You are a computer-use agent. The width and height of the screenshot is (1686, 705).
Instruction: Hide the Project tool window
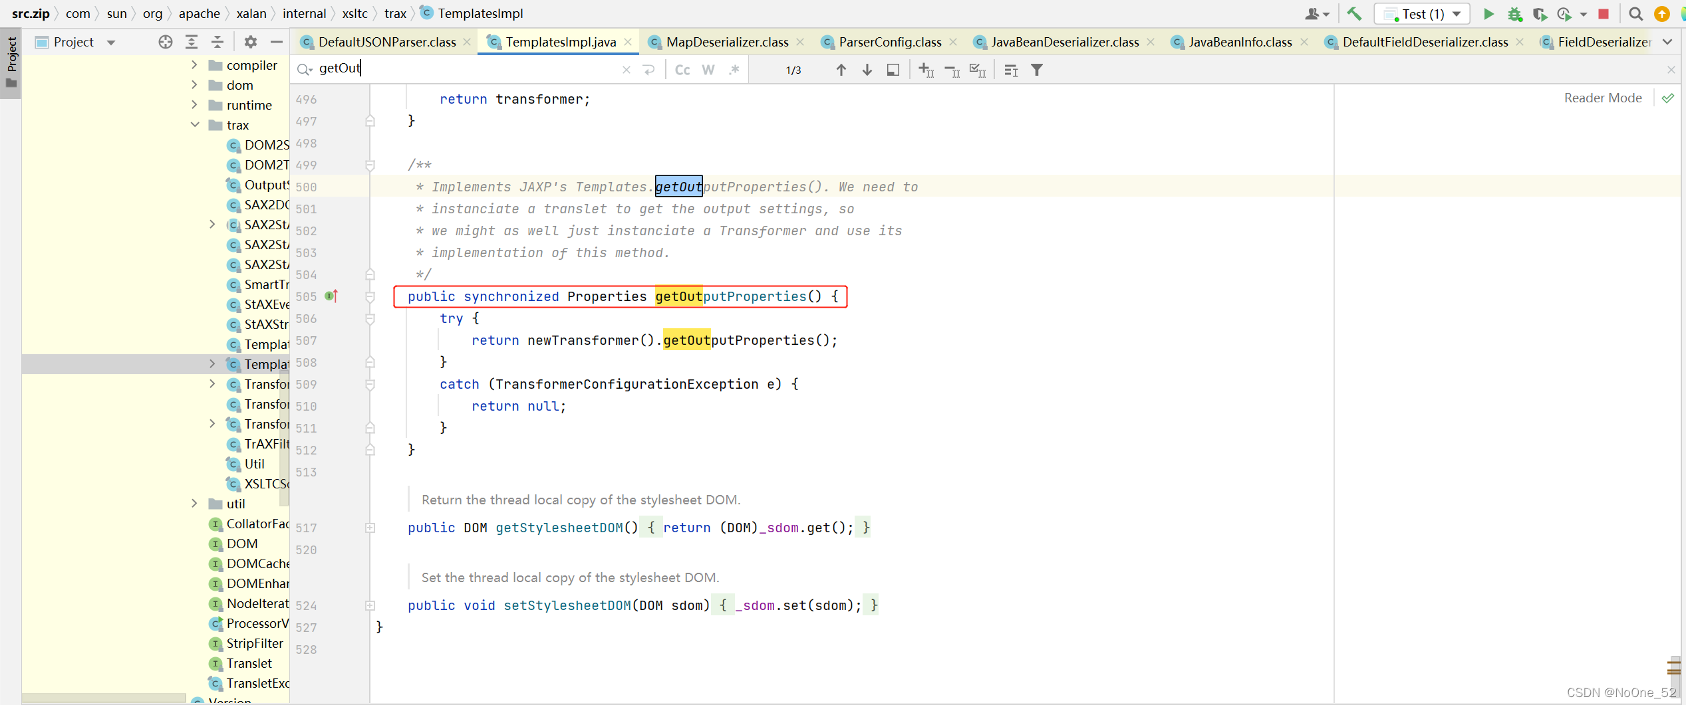click(x=277, y=42)
